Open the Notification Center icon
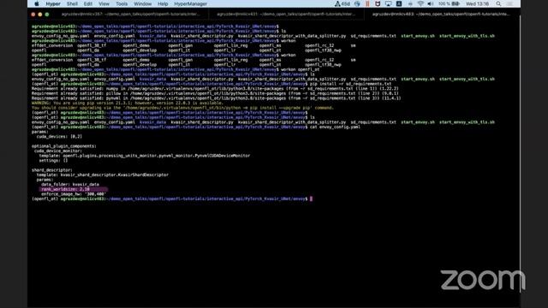 [x=509, y=3]
